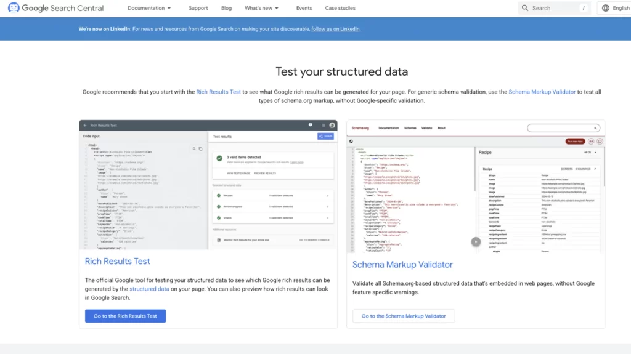The height and width of the screenshot is (354, 631).
Task: Click the play icon on Schema validator screenshot
Action: pos(476,241)
